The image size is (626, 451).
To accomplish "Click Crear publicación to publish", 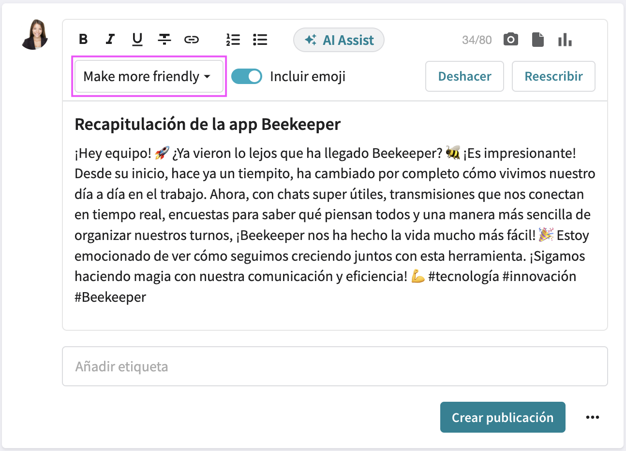I will (502, 417).
